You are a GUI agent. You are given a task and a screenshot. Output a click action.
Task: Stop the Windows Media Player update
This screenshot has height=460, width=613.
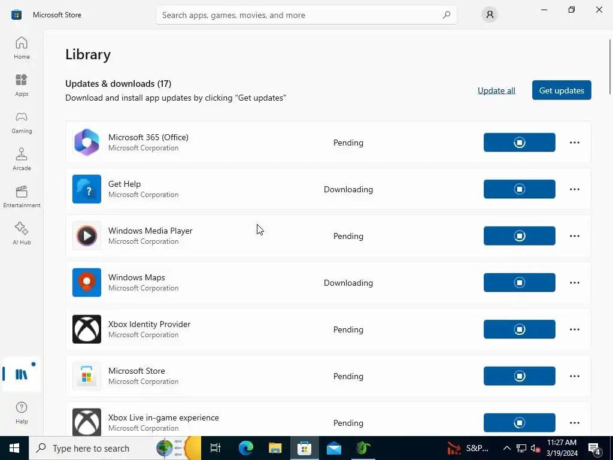[519, 236]
